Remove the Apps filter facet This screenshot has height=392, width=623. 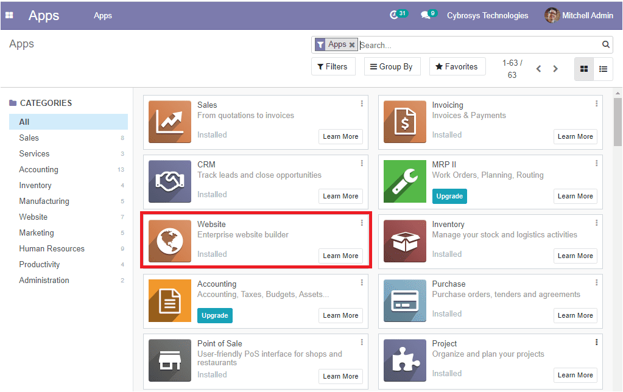(351, 45)
